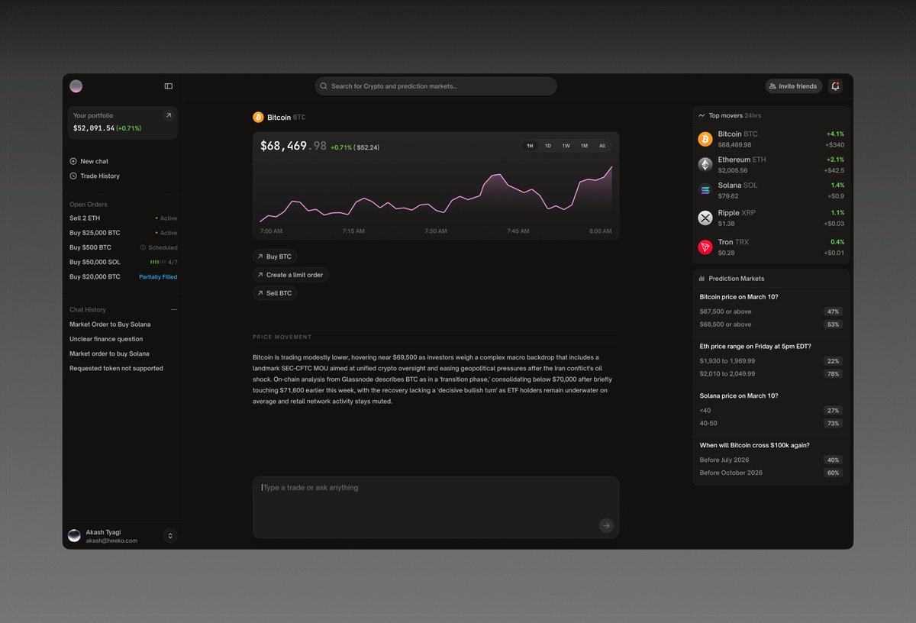Click Invite friends button
Screen dimensions: 916x623
[794, 86]
